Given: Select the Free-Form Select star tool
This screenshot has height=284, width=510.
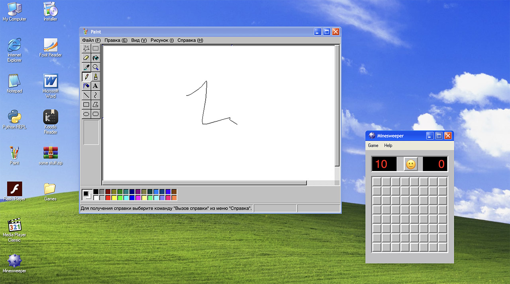Looking at the screenshot, I should coord(86,49).
